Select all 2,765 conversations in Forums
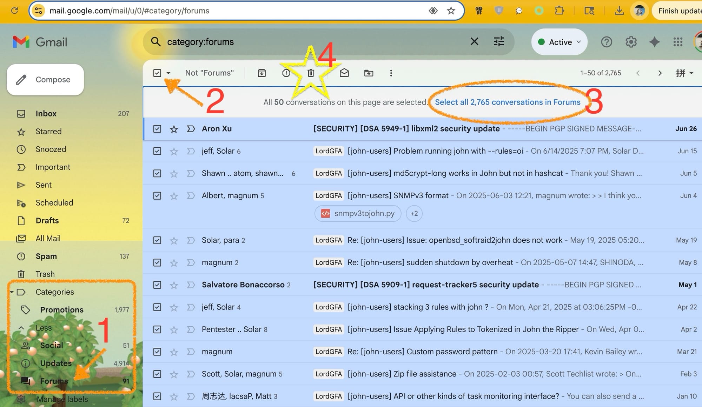 click(x=508, y=102)
